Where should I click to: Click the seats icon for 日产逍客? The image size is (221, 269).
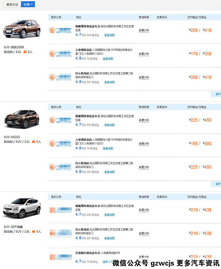tap(34, 232)
